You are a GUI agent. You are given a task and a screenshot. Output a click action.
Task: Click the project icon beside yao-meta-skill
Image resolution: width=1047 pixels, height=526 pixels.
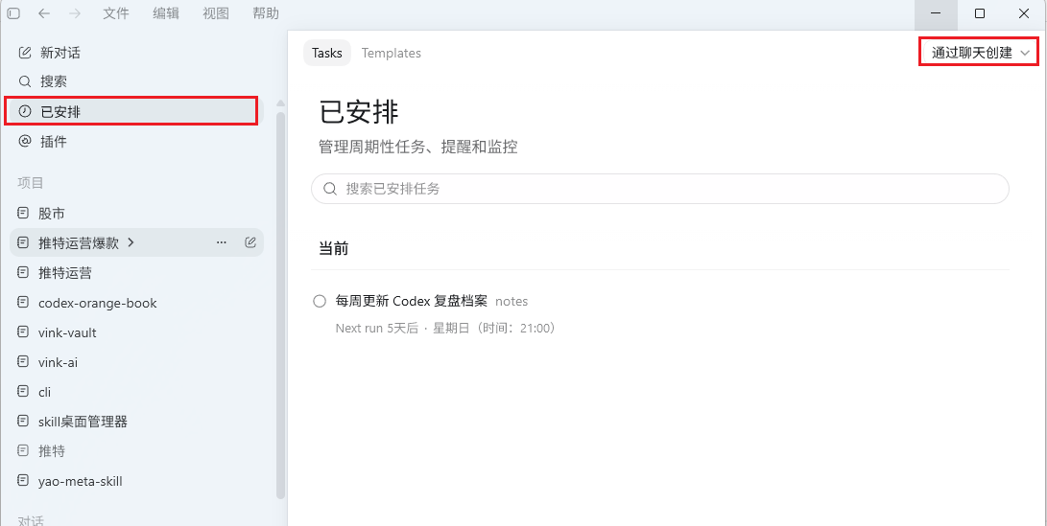click(x=23, y=481)
